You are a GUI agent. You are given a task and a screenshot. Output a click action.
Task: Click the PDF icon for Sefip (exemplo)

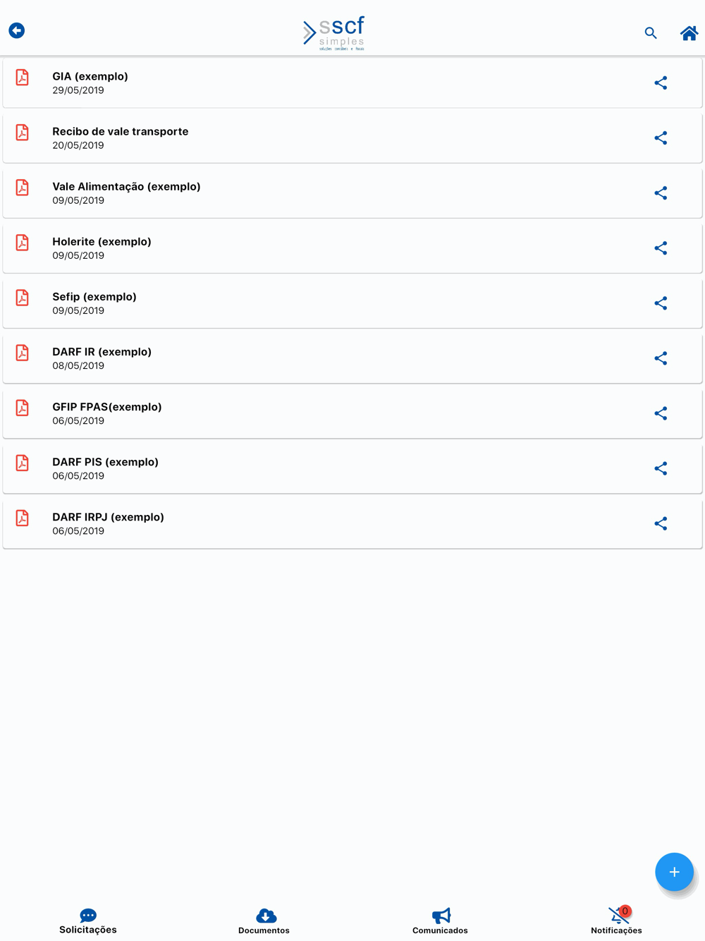pyautogui.click(x=23, y=298)
